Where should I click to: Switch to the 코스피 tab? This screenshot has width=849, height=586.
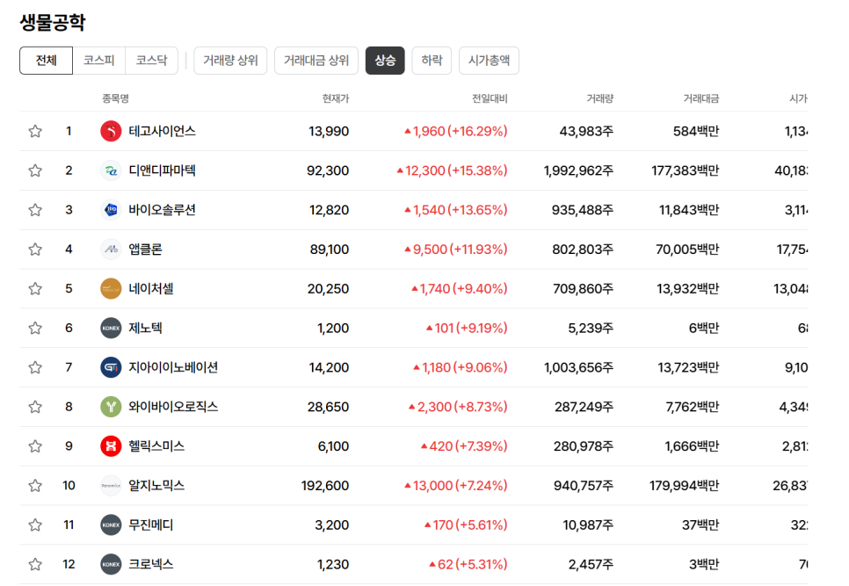coord(99,60)
